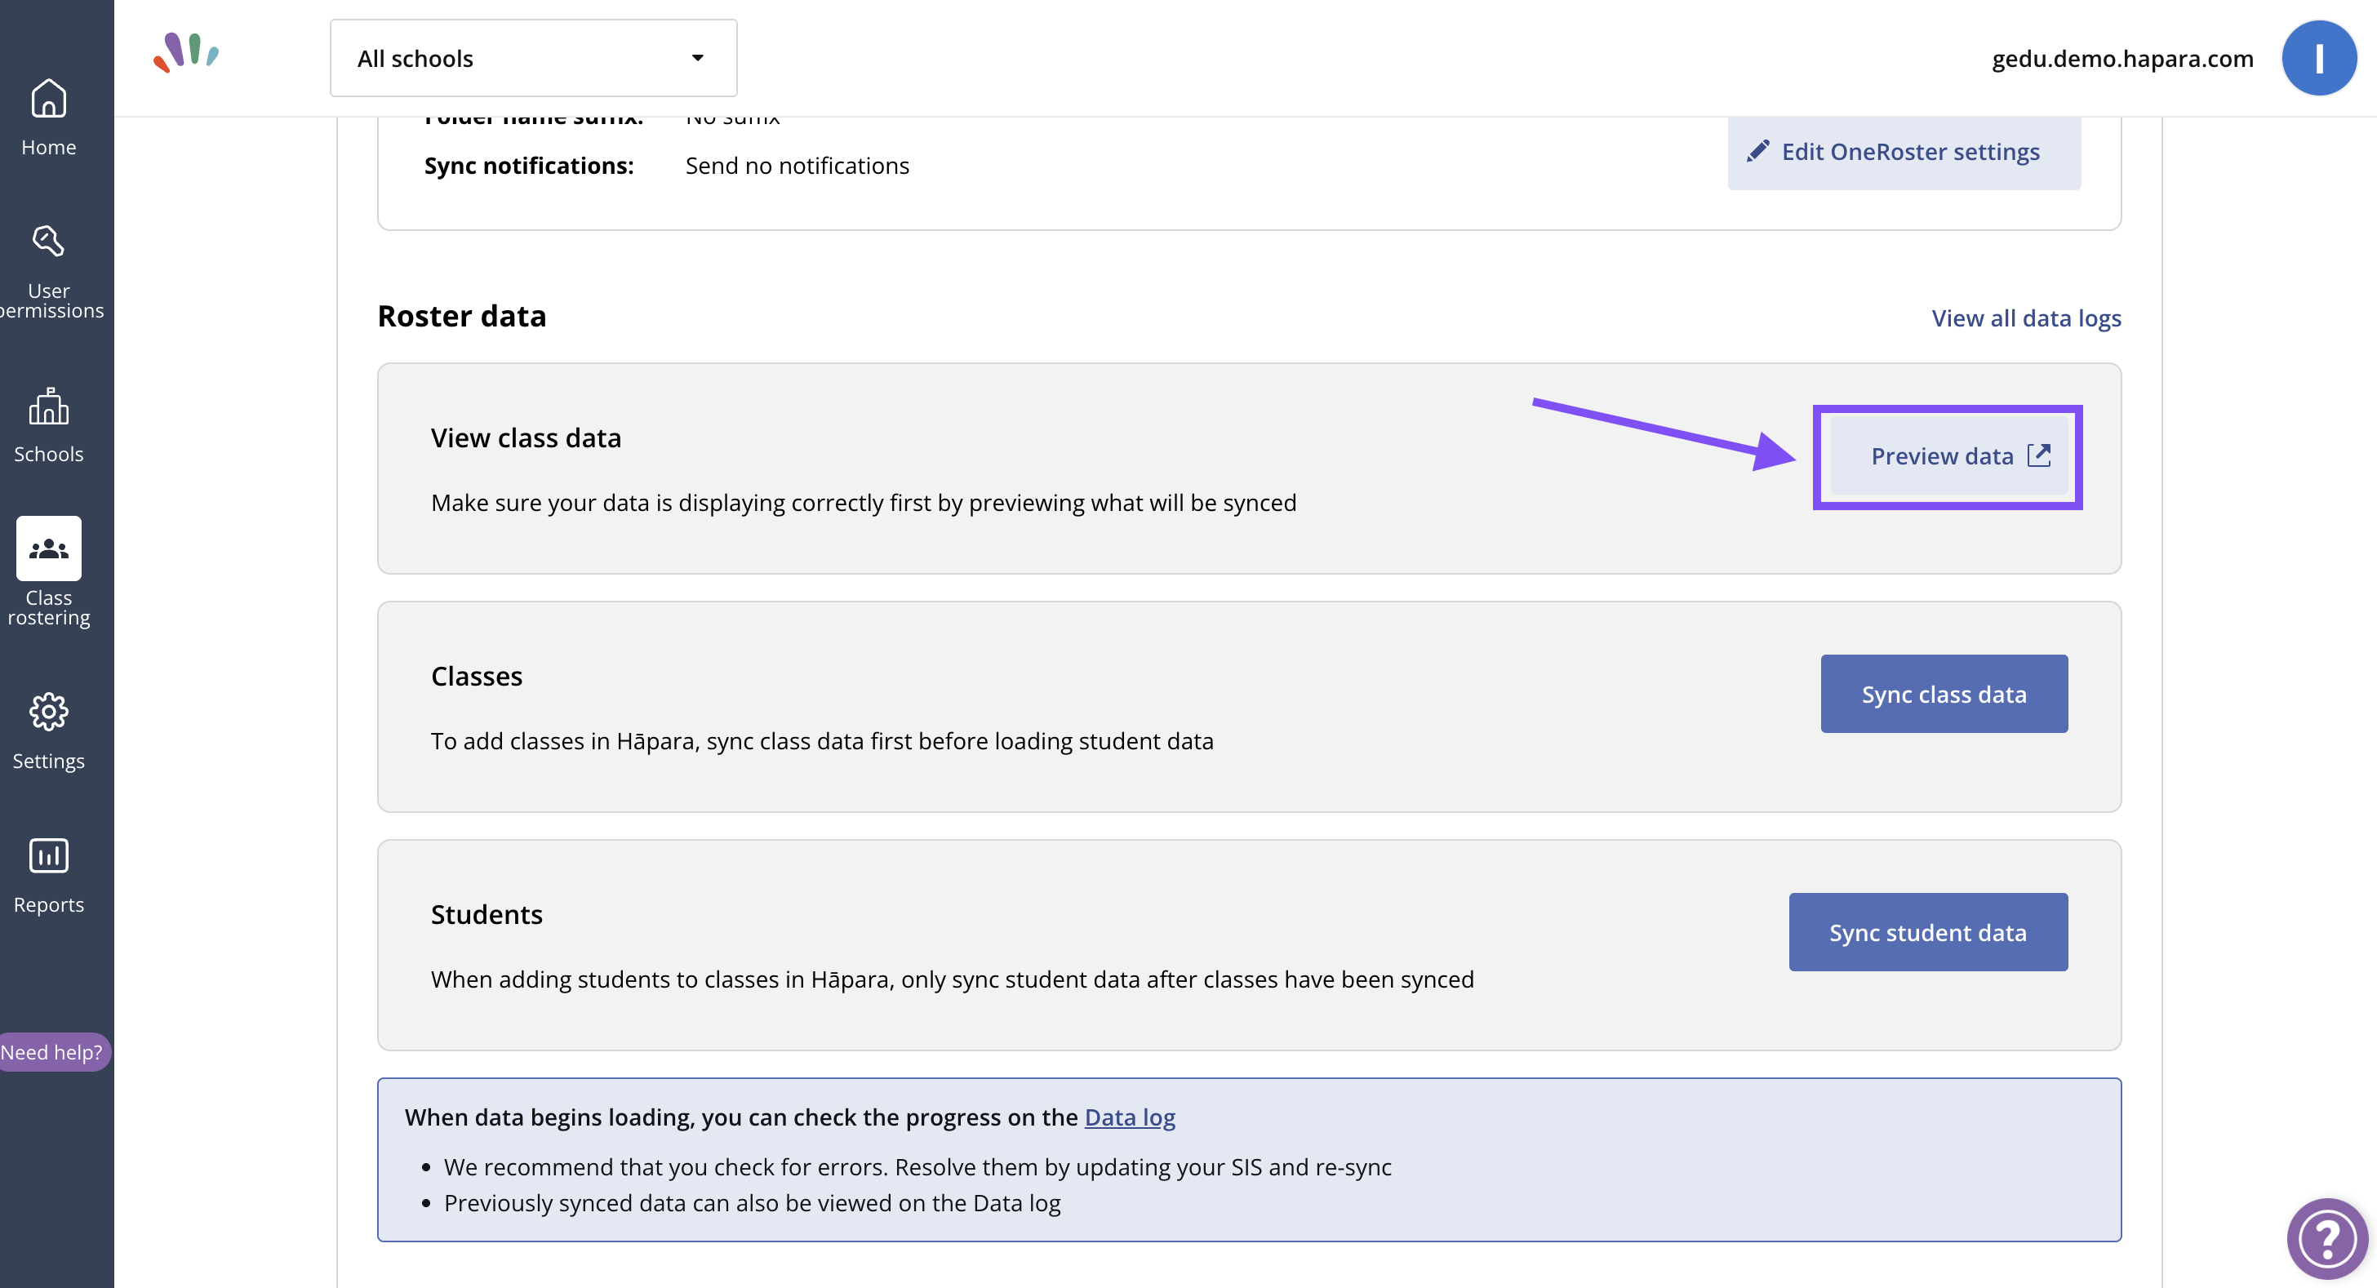The image size is (2377, 1288).
Task: Expand the All schools dropdown
Action: (533, 58)
